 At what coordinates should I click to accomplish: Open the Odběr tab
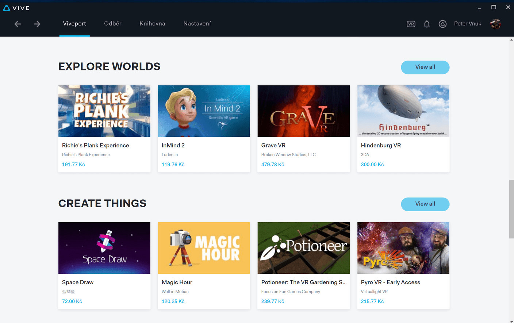click(x=113, y=23)
